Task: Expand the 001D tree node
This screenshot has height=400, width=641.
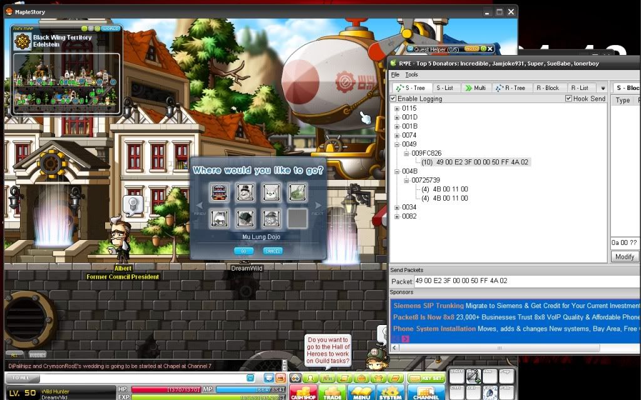Action: click(396, 117)
